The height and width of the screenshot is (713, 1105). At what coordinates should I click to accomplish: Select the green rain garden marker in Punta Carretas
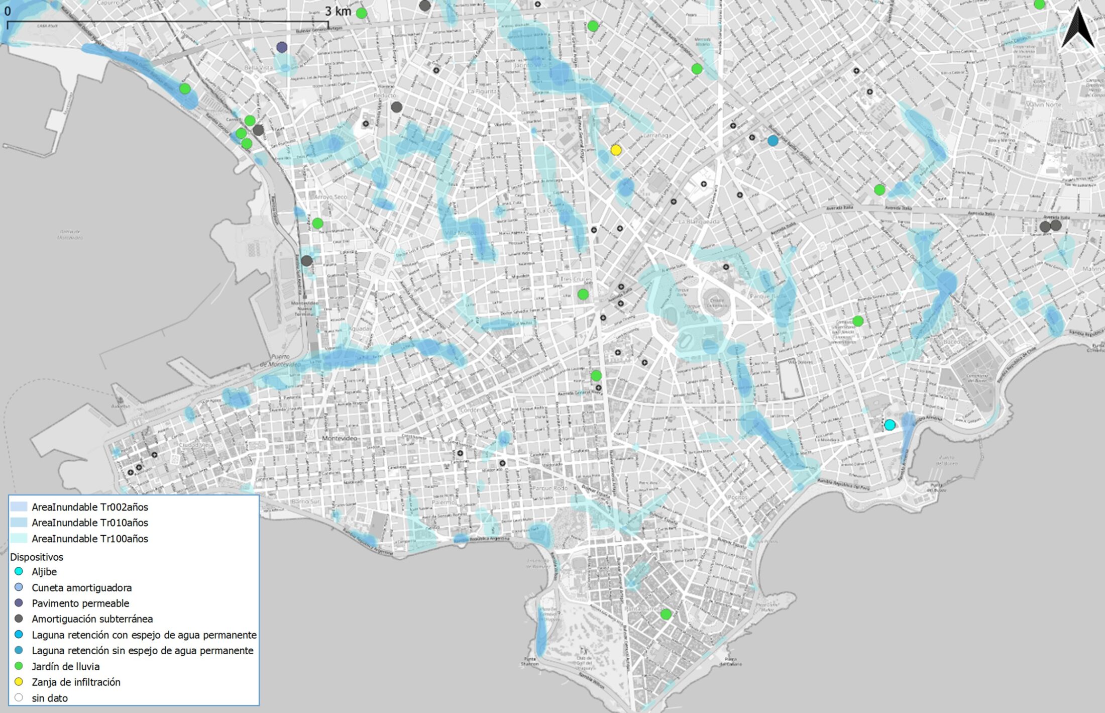point(666,614)
